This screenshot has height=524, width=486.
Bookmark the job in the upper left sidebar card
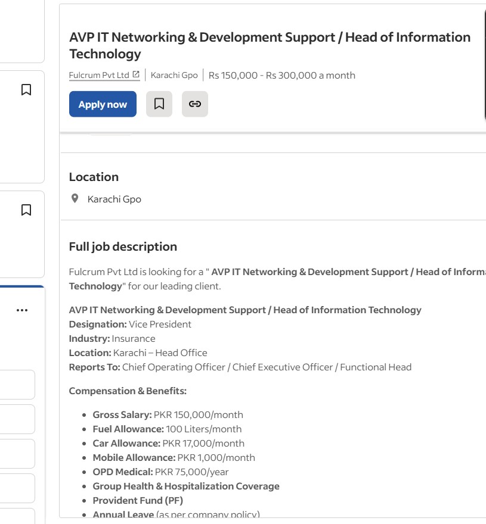pos(26,90)
